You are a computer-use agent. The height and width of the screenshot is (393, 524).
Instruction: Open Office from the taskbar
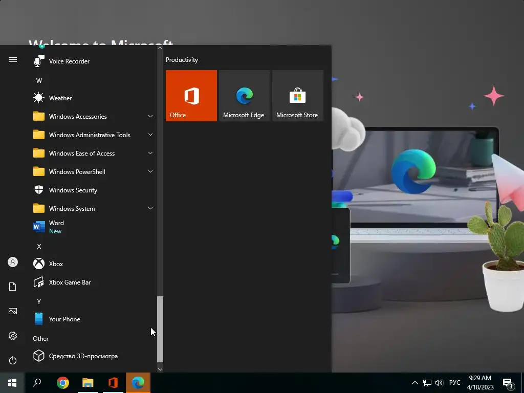113,383
